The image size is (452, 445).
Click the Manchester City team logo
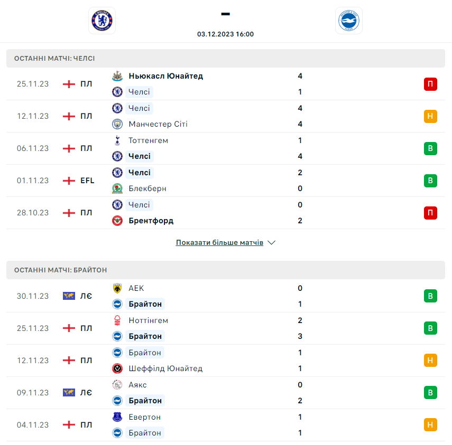pos(117,124)
